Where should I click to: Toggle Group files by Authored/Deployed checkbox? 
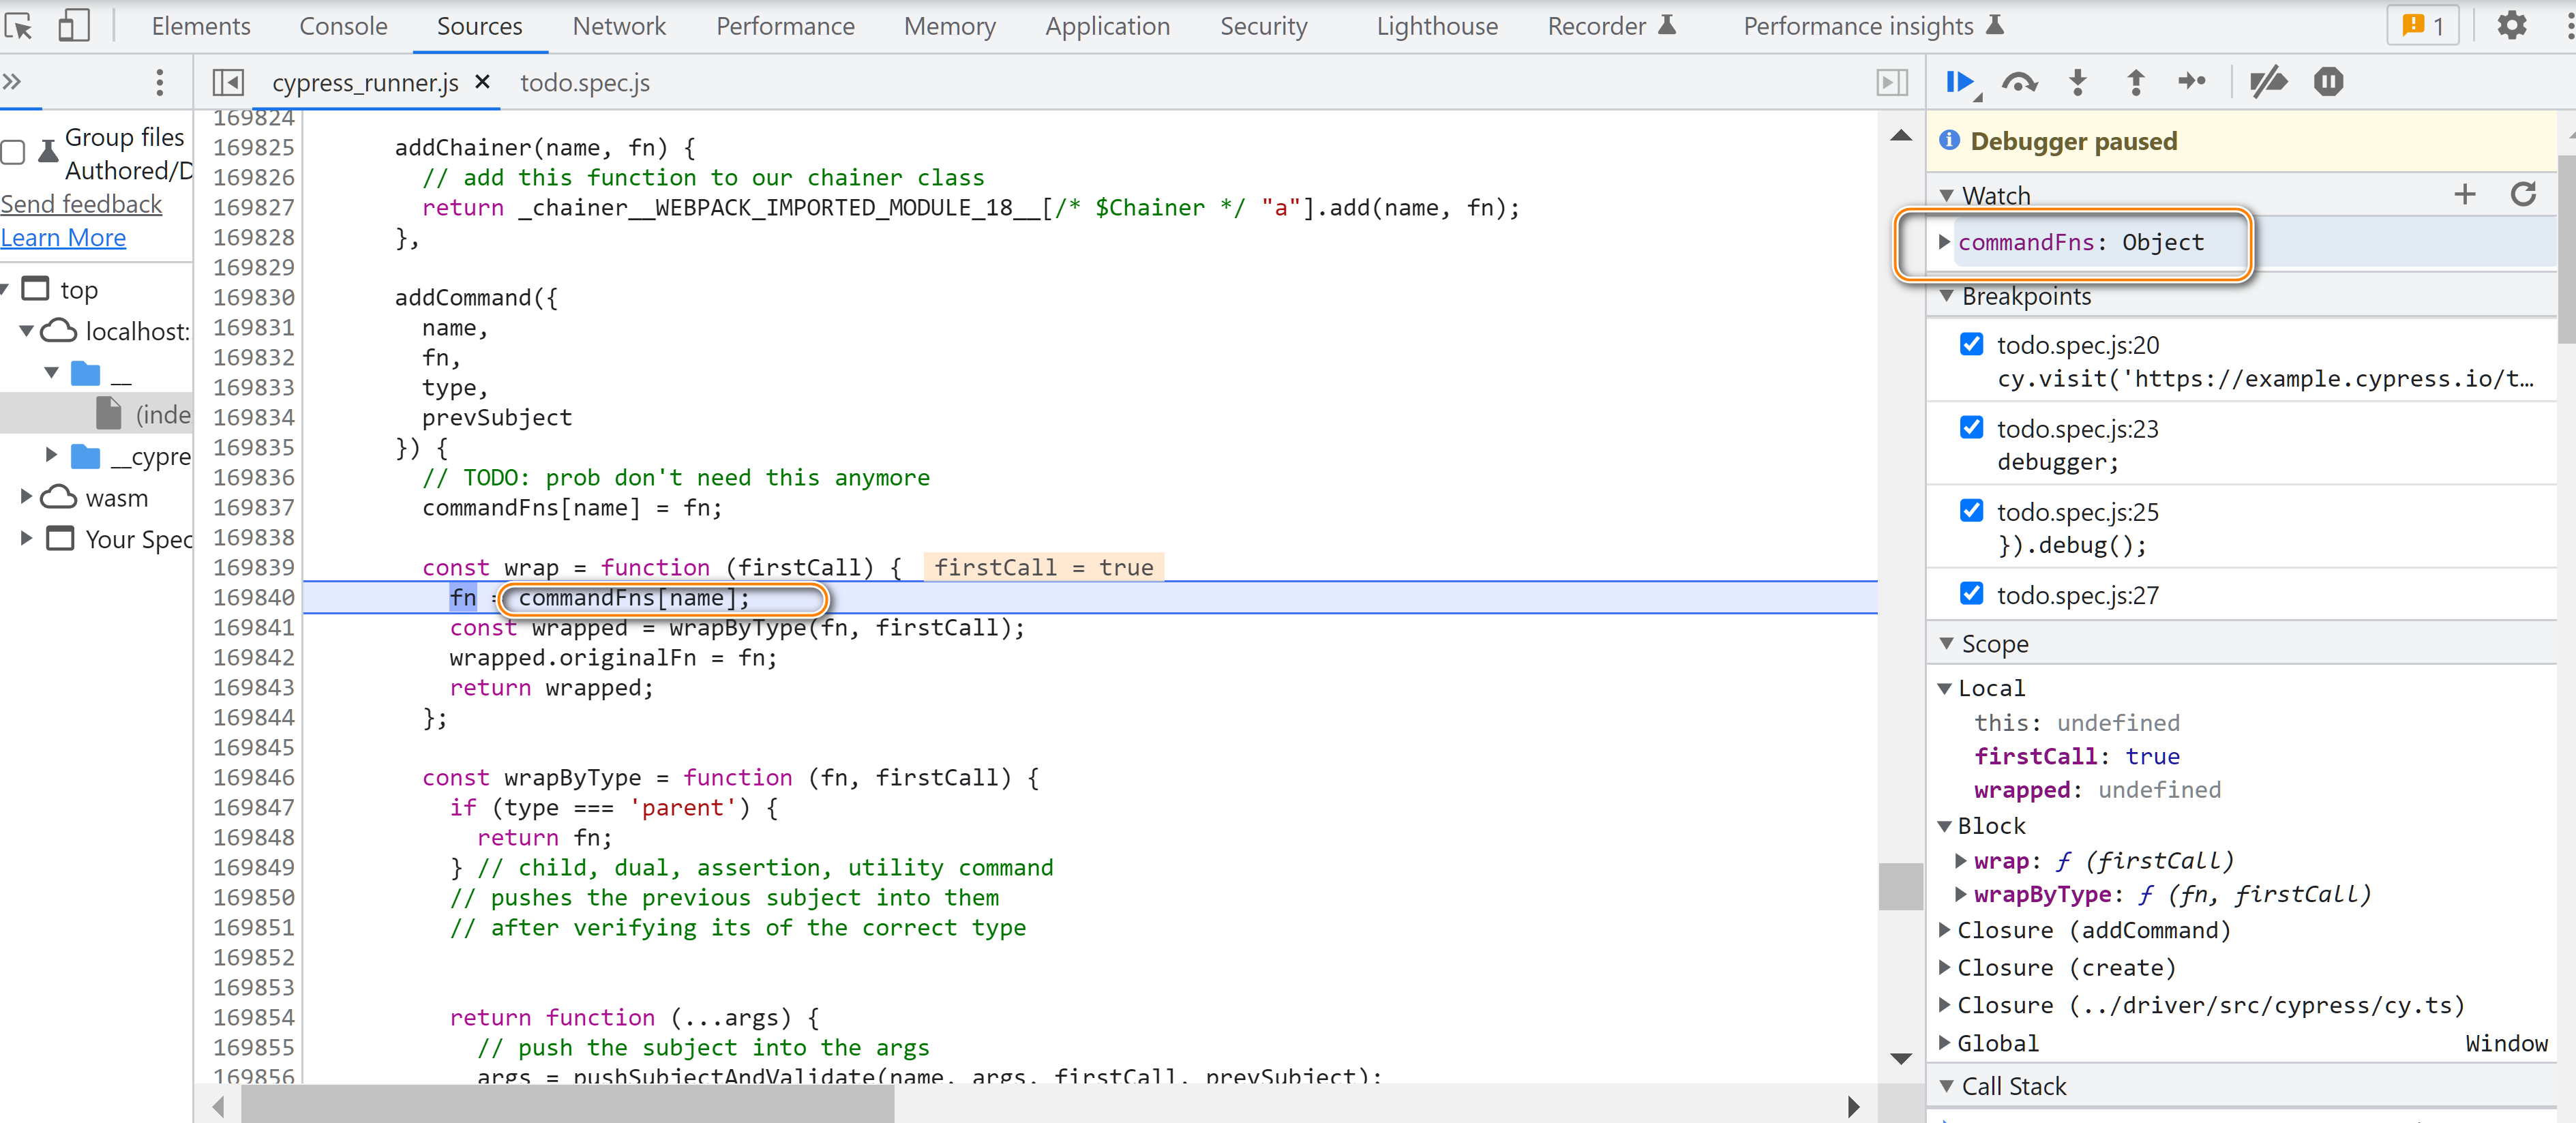(x=14, y=152)
